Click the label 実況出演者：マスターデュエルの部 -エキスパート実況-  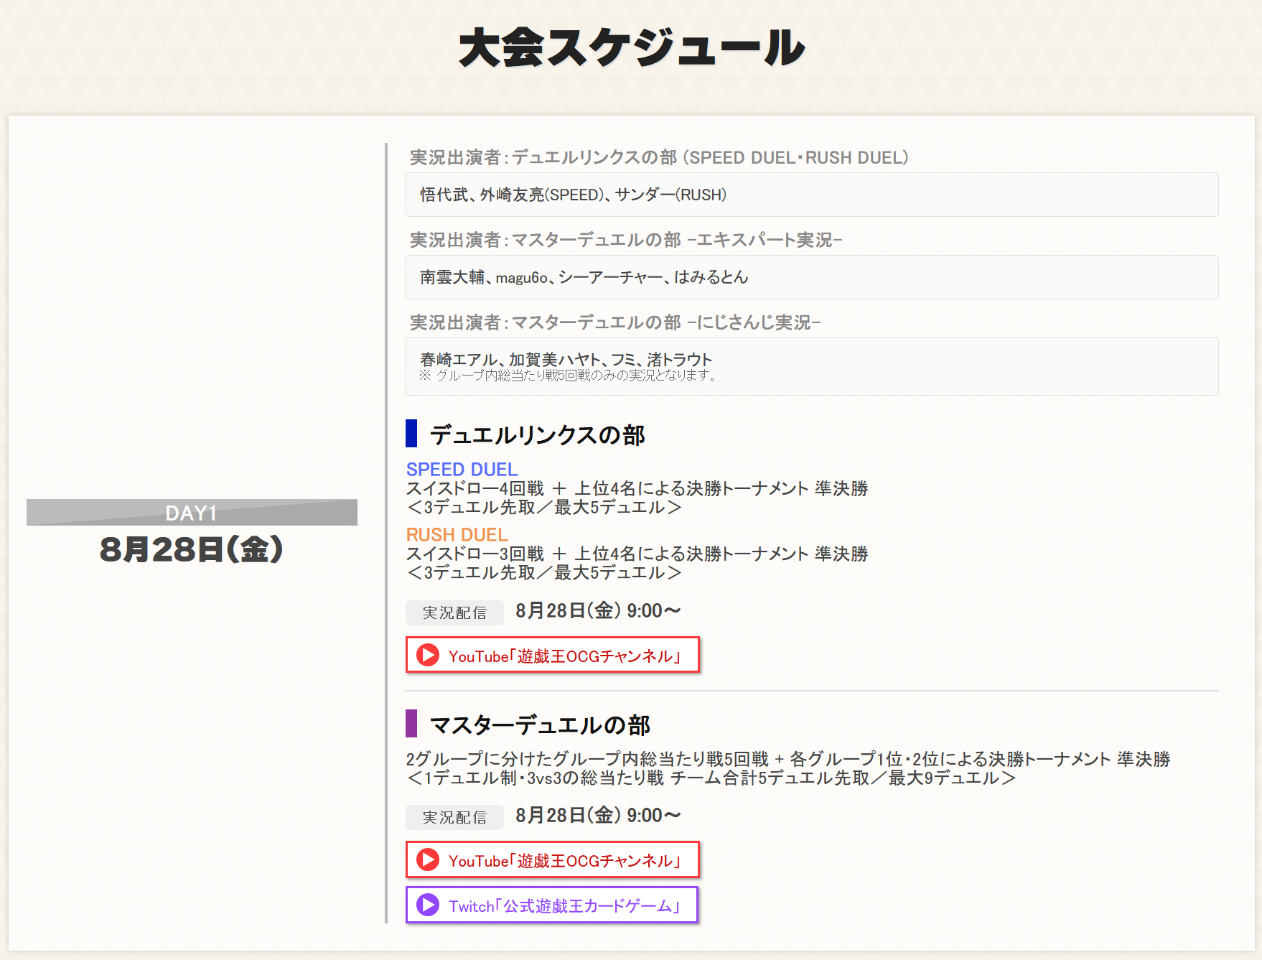[x=626, y=240]
